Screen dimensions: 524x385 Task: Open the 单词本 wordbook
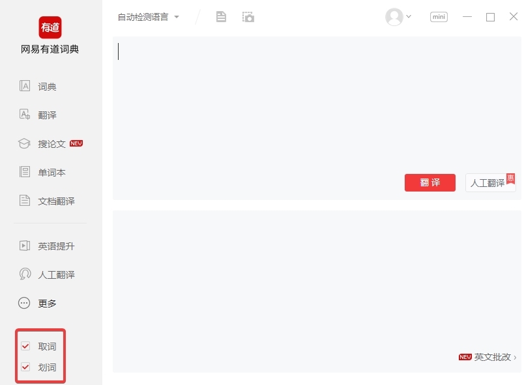pos(47,172)
